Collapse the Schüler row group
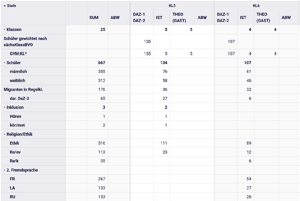The width and height of the screenshot is (300, 201). coord(5,63)
